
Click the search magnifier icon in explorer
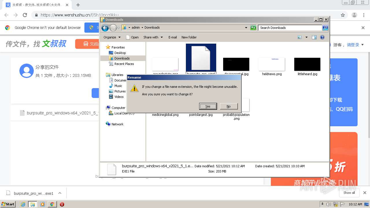[x=325, y=28]
